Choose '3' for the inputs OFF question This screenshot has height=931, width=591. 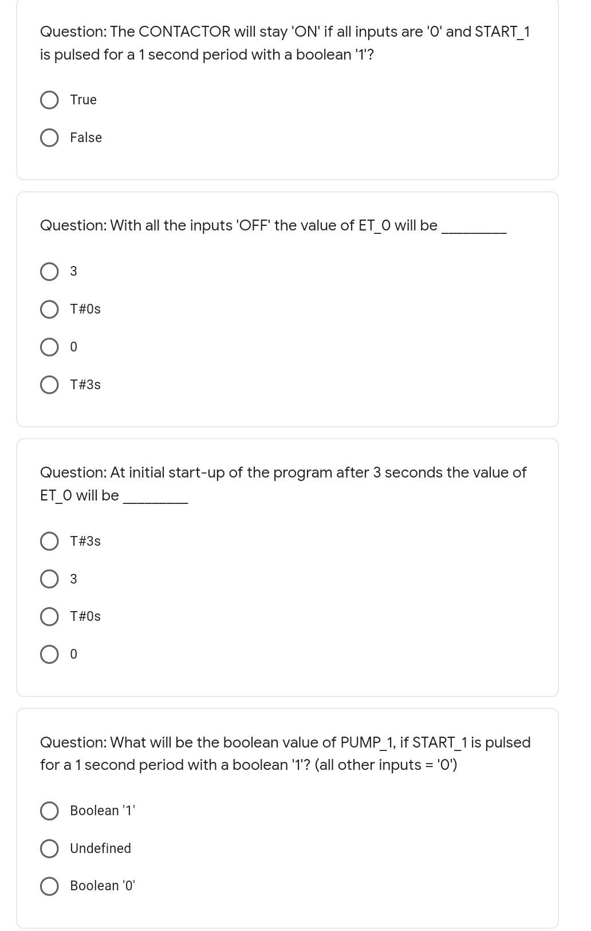coord(49,271)
